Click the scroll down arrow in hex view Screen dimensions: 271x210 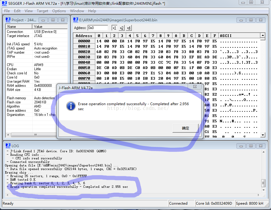click(x=263, y=135)
